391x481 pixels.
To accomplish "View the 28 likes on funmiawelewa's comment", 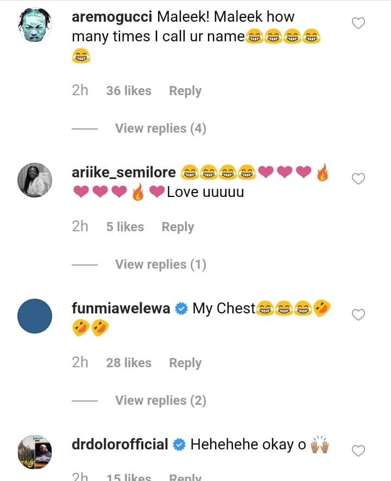I will click(129, 363).
